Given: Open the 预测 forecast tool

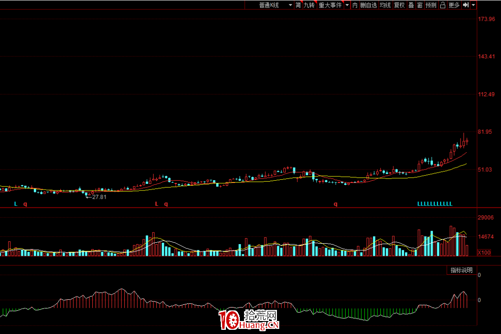Looking at the screenshot, I should coord(431,5).
